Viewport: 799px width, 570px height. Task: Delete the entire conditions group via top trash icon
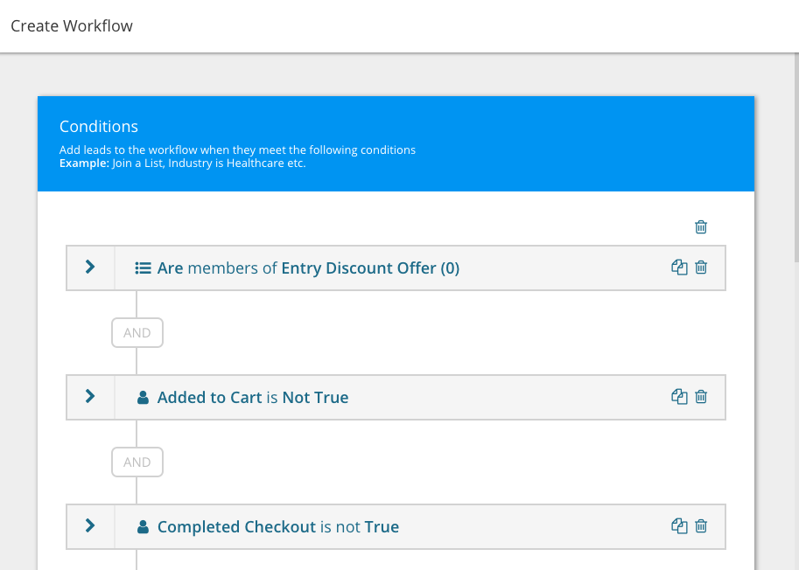701,227
